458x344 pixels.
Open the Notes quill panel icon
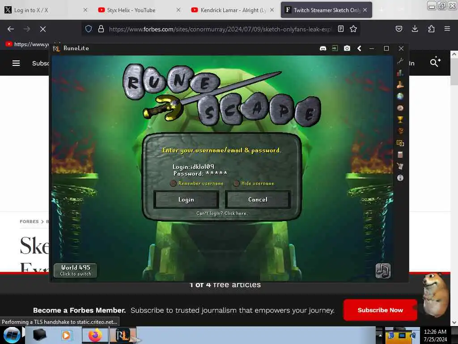point(400,166)
